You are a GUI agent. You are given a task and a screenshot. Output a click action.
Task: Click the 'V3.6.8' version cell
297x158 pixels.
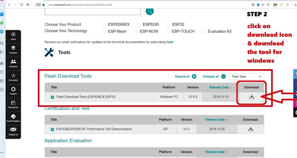(193, 97)
